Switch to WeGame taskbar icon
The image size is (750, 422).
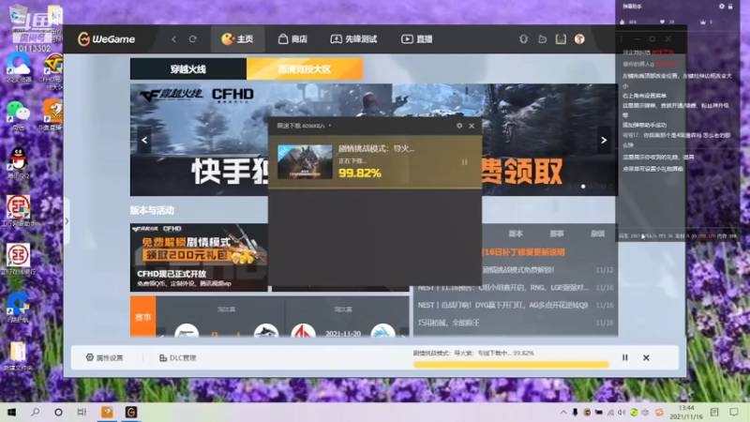tap(131, 412)
